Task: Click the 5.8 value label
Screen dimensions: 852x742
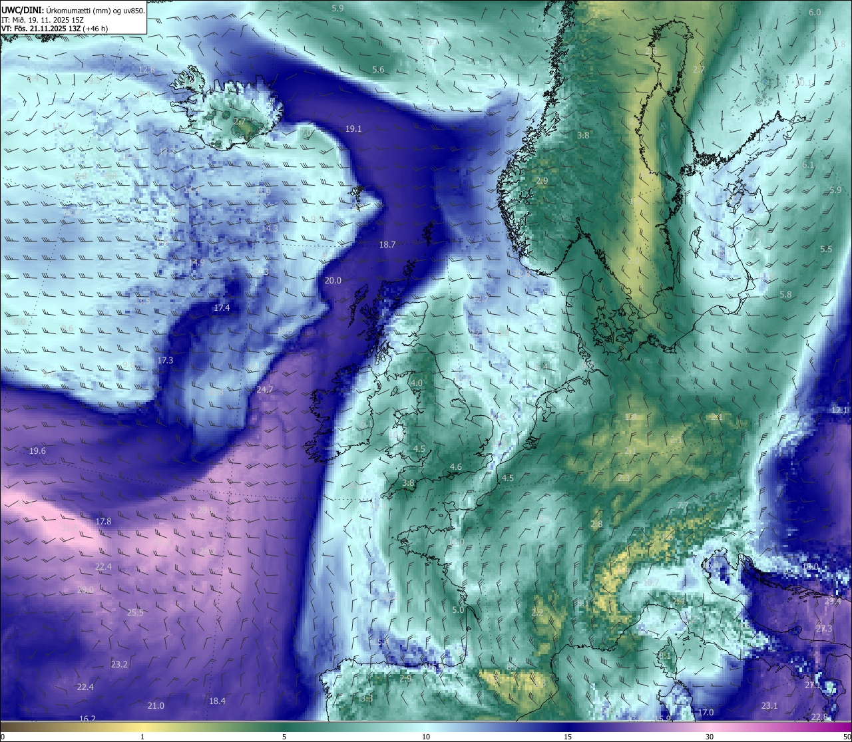Action: pyautogui.click(x=785, y=295)
